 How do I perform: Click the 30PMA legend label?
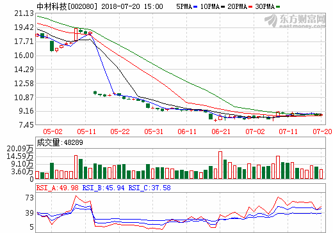265,6
